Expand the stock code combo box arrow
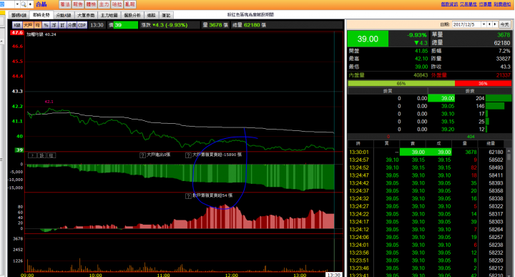Viewport: 515px width, 277px height. pos(17,4)
